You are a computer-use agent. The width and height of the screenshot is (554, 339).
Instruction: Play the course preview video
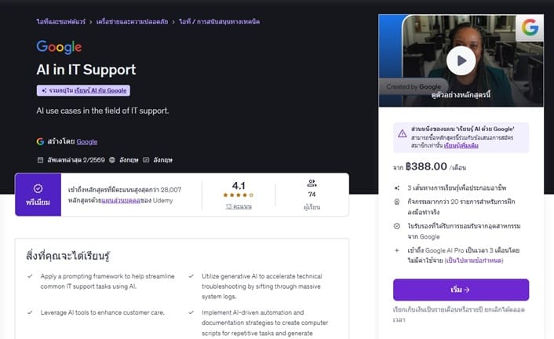point(461,60)
